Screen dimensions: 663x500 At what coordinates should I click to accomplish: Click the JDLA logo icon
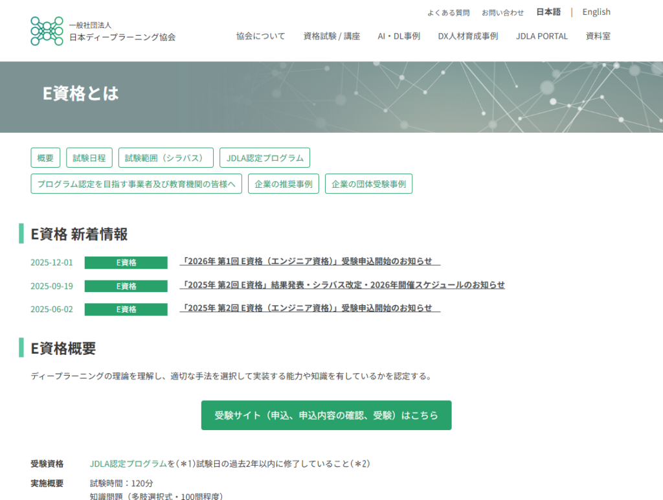(x=47, y=31)
